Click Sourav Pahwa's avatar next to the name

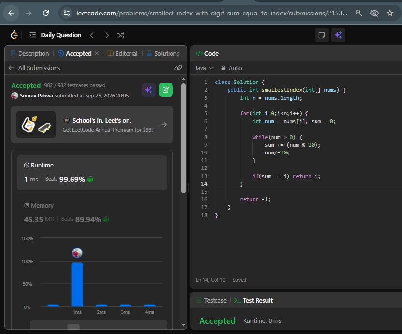click(x=14, y=96)
